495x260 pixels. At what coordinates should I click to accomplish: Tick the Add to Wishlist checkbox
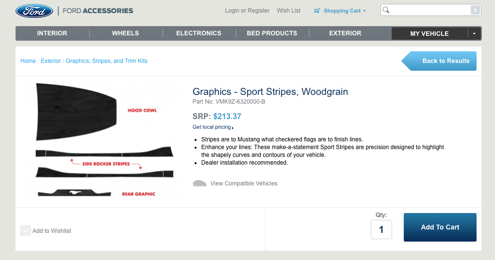tap(26, 230)
